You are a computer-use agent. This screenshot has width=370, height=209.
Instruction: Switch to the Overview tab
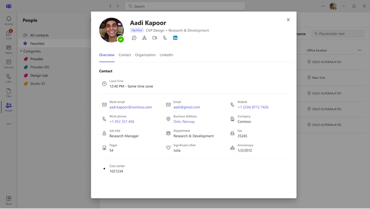click(107, 55)
